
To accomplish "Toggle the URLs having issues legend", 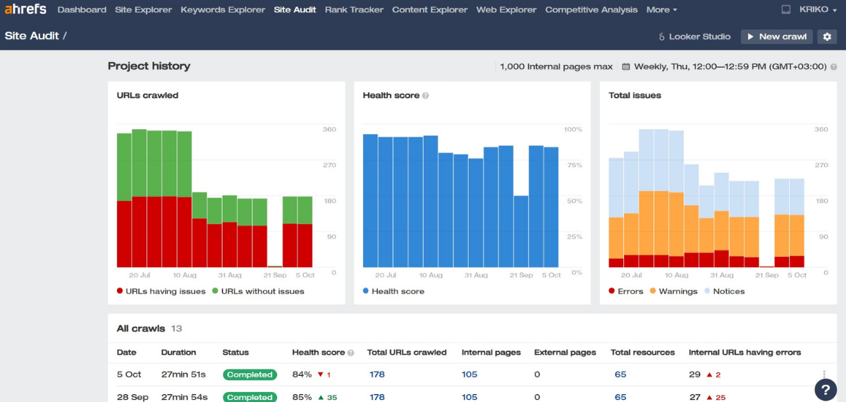I will [x=161, y=291].
